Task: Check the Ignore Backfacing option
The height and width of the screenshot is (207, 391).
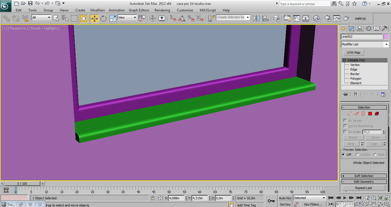Action: [345, 126]
